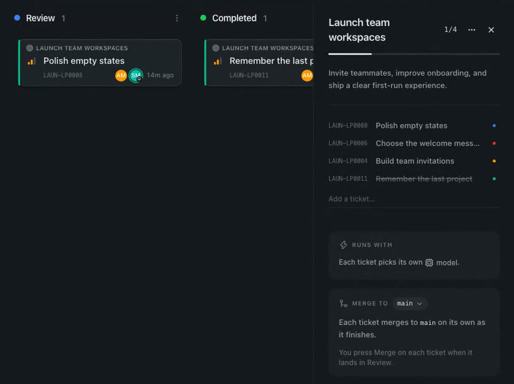Click red status dot for Choose the welcome message
The image size is (514, 384).
tap(494, 143)
